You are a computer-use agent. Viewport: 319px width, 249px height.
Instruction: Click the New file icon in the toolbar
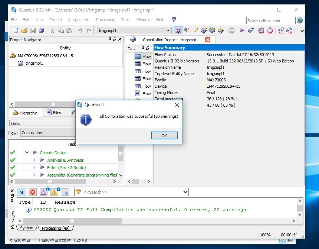16,30
